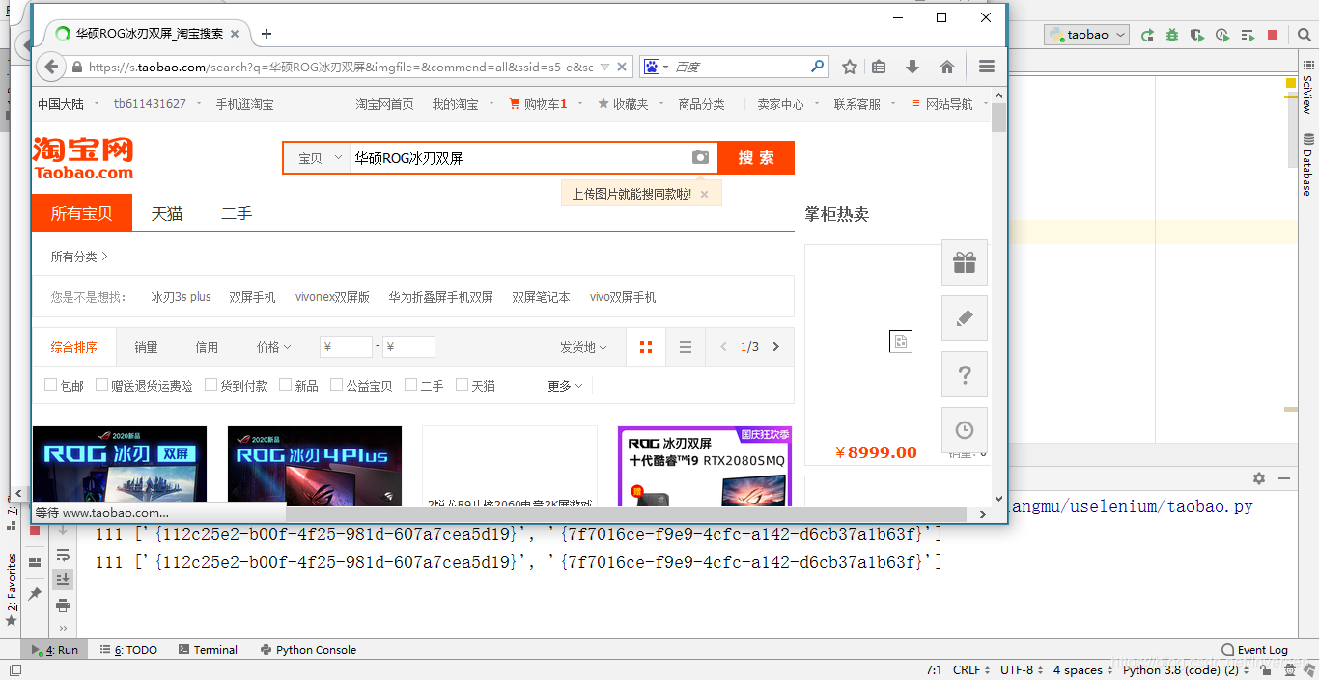Toggle the 货到付款 checkbox
The height and width of the screenshot is (680, 1319).
[x=211, y=385]
